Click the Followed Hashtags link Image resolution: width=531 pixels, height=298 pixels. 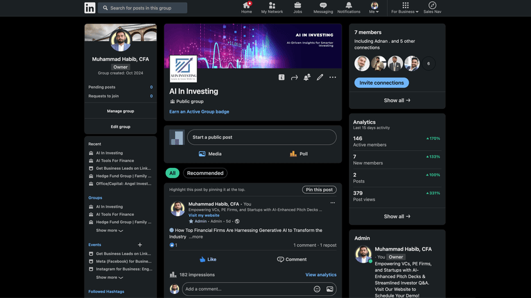pos(106,292)
